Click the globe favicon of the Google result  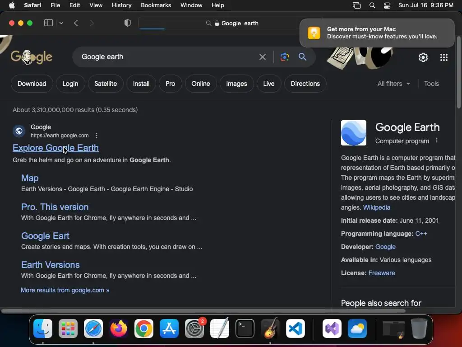coord(19,131)
